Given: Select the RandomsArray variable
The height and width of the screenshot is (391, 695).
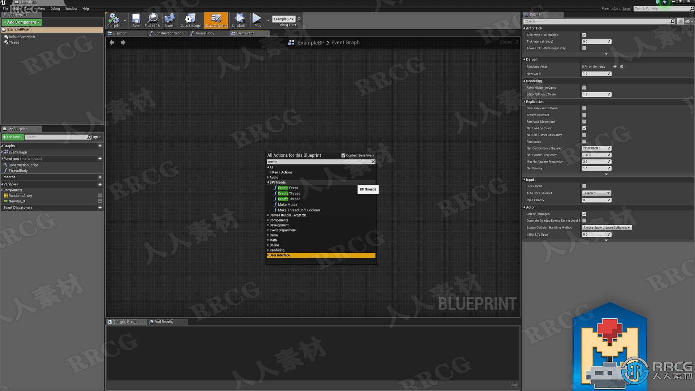Looking at the screenshot, I should pyautogui.click(x=20, y=196).
